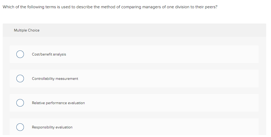Click the word "Which" starting the question

click(x=8, y=7)
